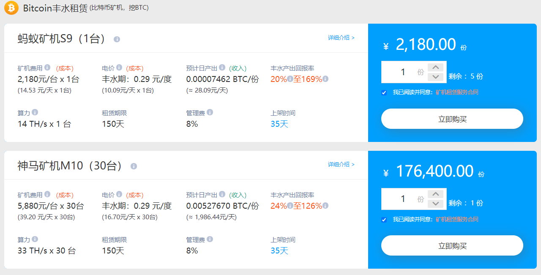Click info icon right after 24%
The height and width of the screenshot is (275, 541).
pos(290,206)
